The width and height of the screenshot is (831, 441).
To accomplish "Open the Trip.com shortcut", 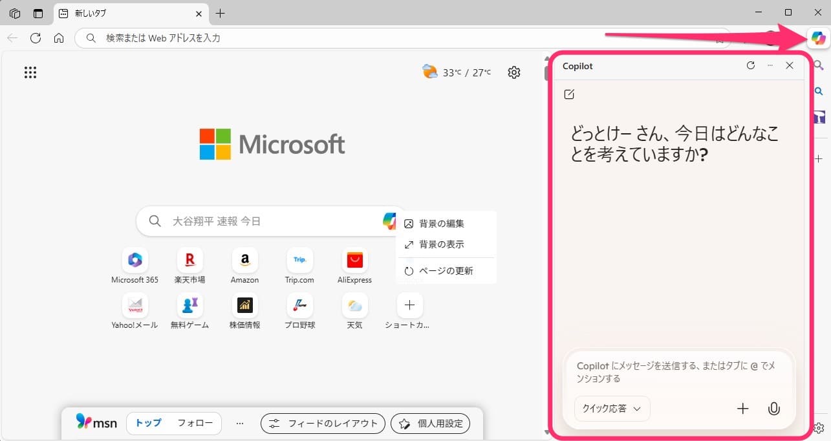I will click(x=299, y=266).
